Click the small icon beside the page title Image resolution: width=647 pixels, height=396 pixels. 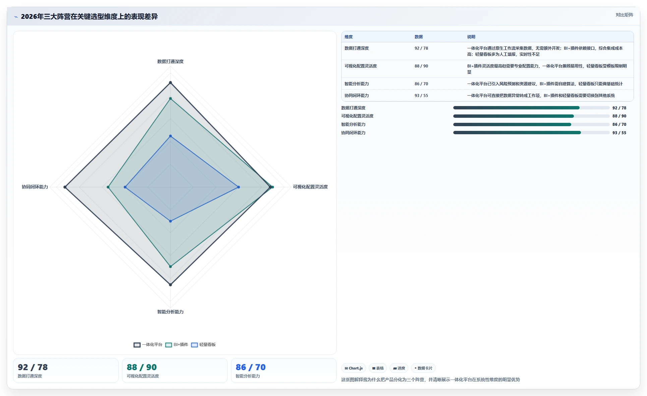pos(16,17)
